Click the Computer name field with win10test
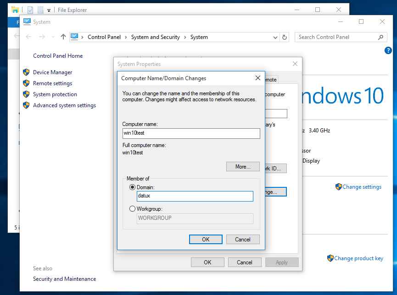 [191, 133]
